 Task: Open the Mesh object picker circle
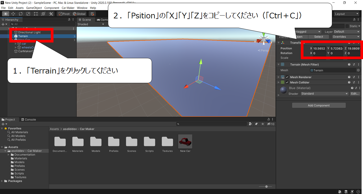(x=358, y=70)
